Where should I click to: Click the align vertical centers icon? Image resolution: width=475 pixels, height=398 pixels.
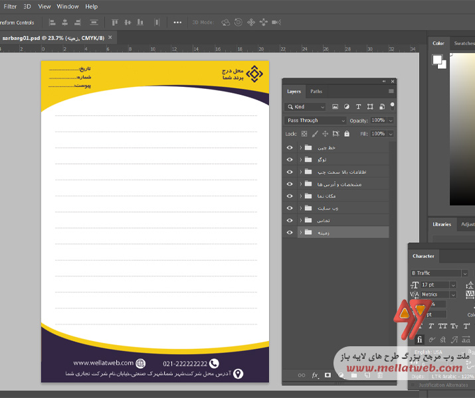pos(128,23)
